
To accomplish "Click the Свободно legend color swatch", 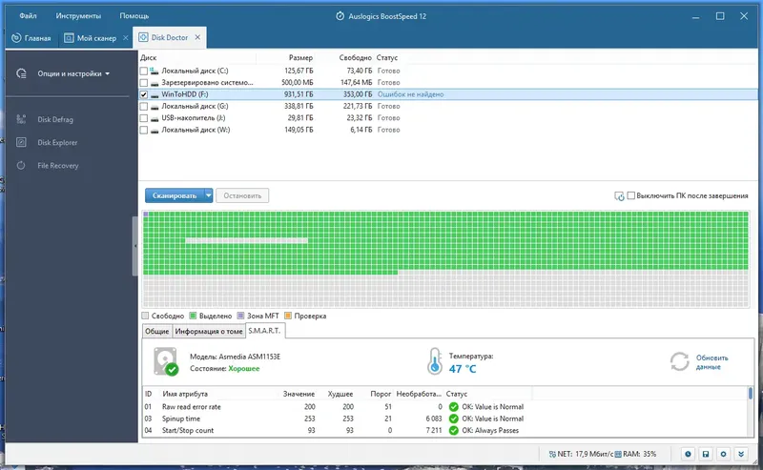I will click(145, 316).
